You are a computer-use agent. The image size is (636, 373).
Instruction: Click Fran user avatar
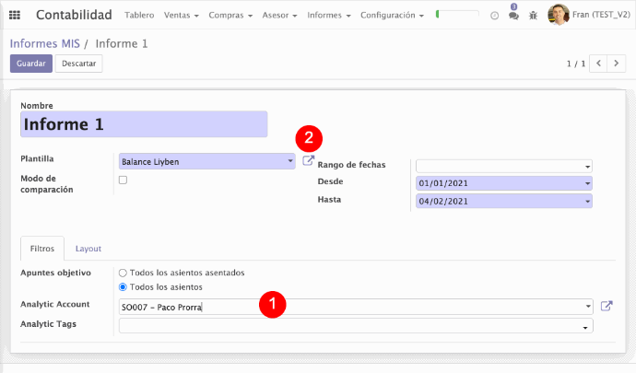(x=559, y=15)
